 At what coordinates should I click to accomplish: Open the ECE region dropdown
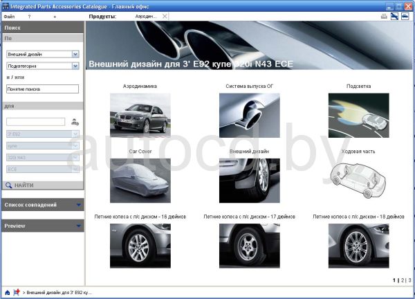coord(75,169)
